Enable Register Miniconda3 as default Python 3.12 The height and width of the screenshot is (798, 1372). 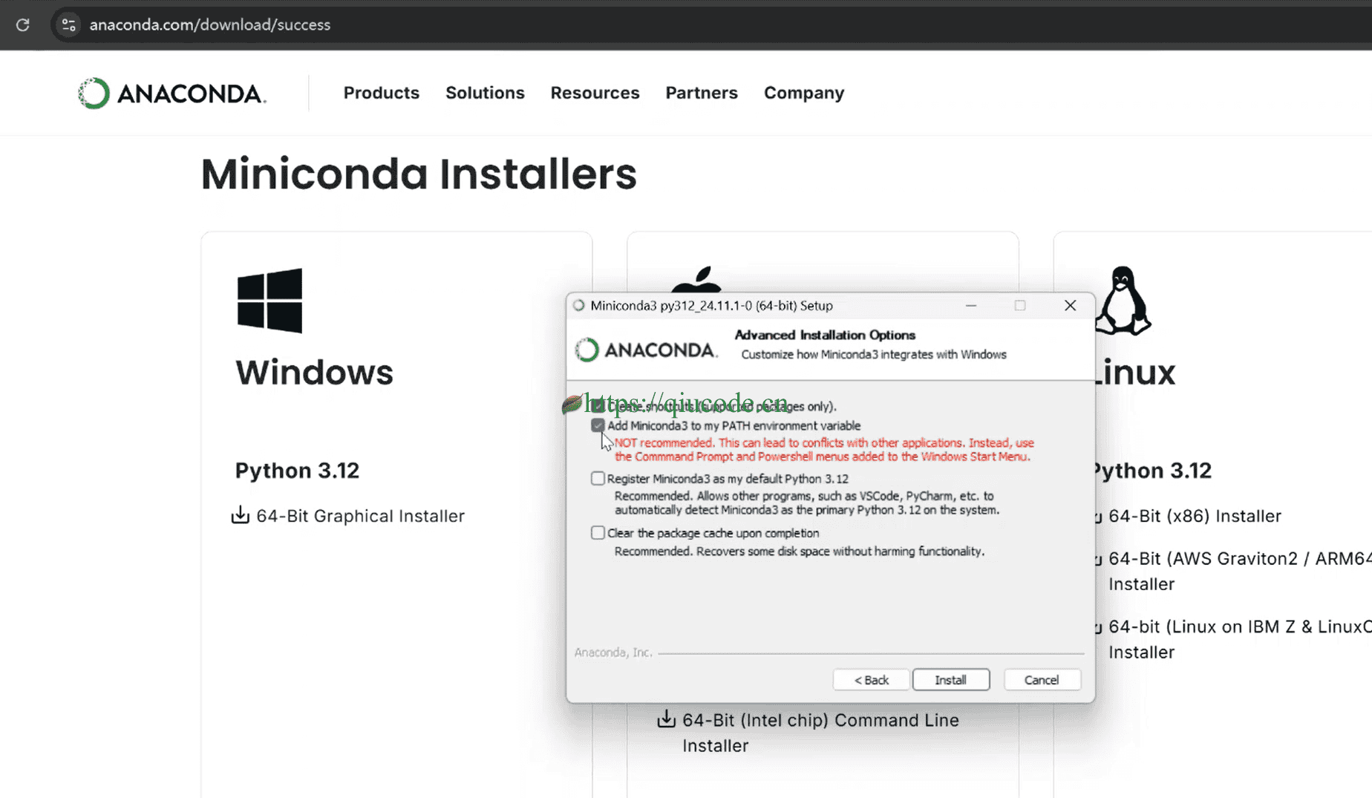598,479
